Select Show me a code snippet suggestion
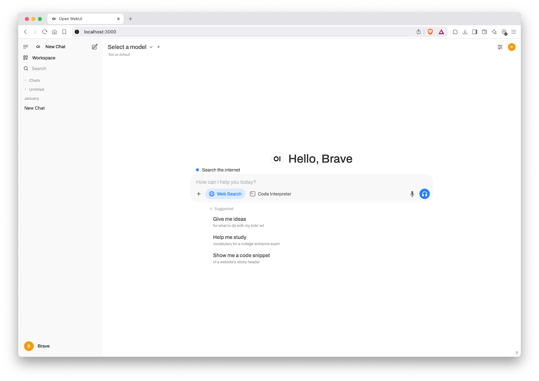This screenshot has height=381, width=539. [x=242, y=258]
